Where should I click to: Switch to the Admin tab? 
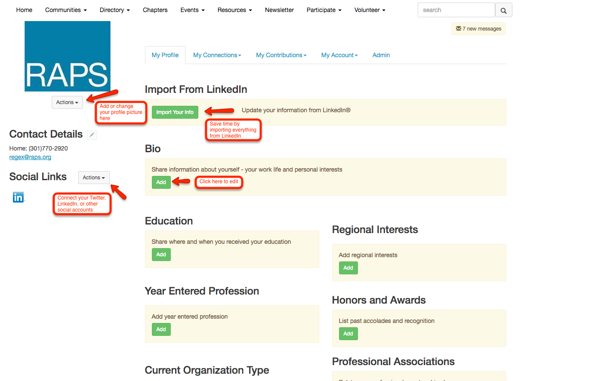381,55
